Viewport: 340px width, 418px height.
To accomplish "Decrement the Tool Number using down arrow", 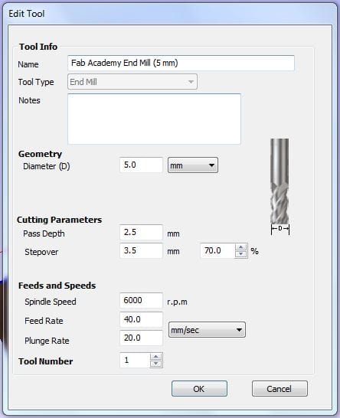I will click(x=156, y=364).
